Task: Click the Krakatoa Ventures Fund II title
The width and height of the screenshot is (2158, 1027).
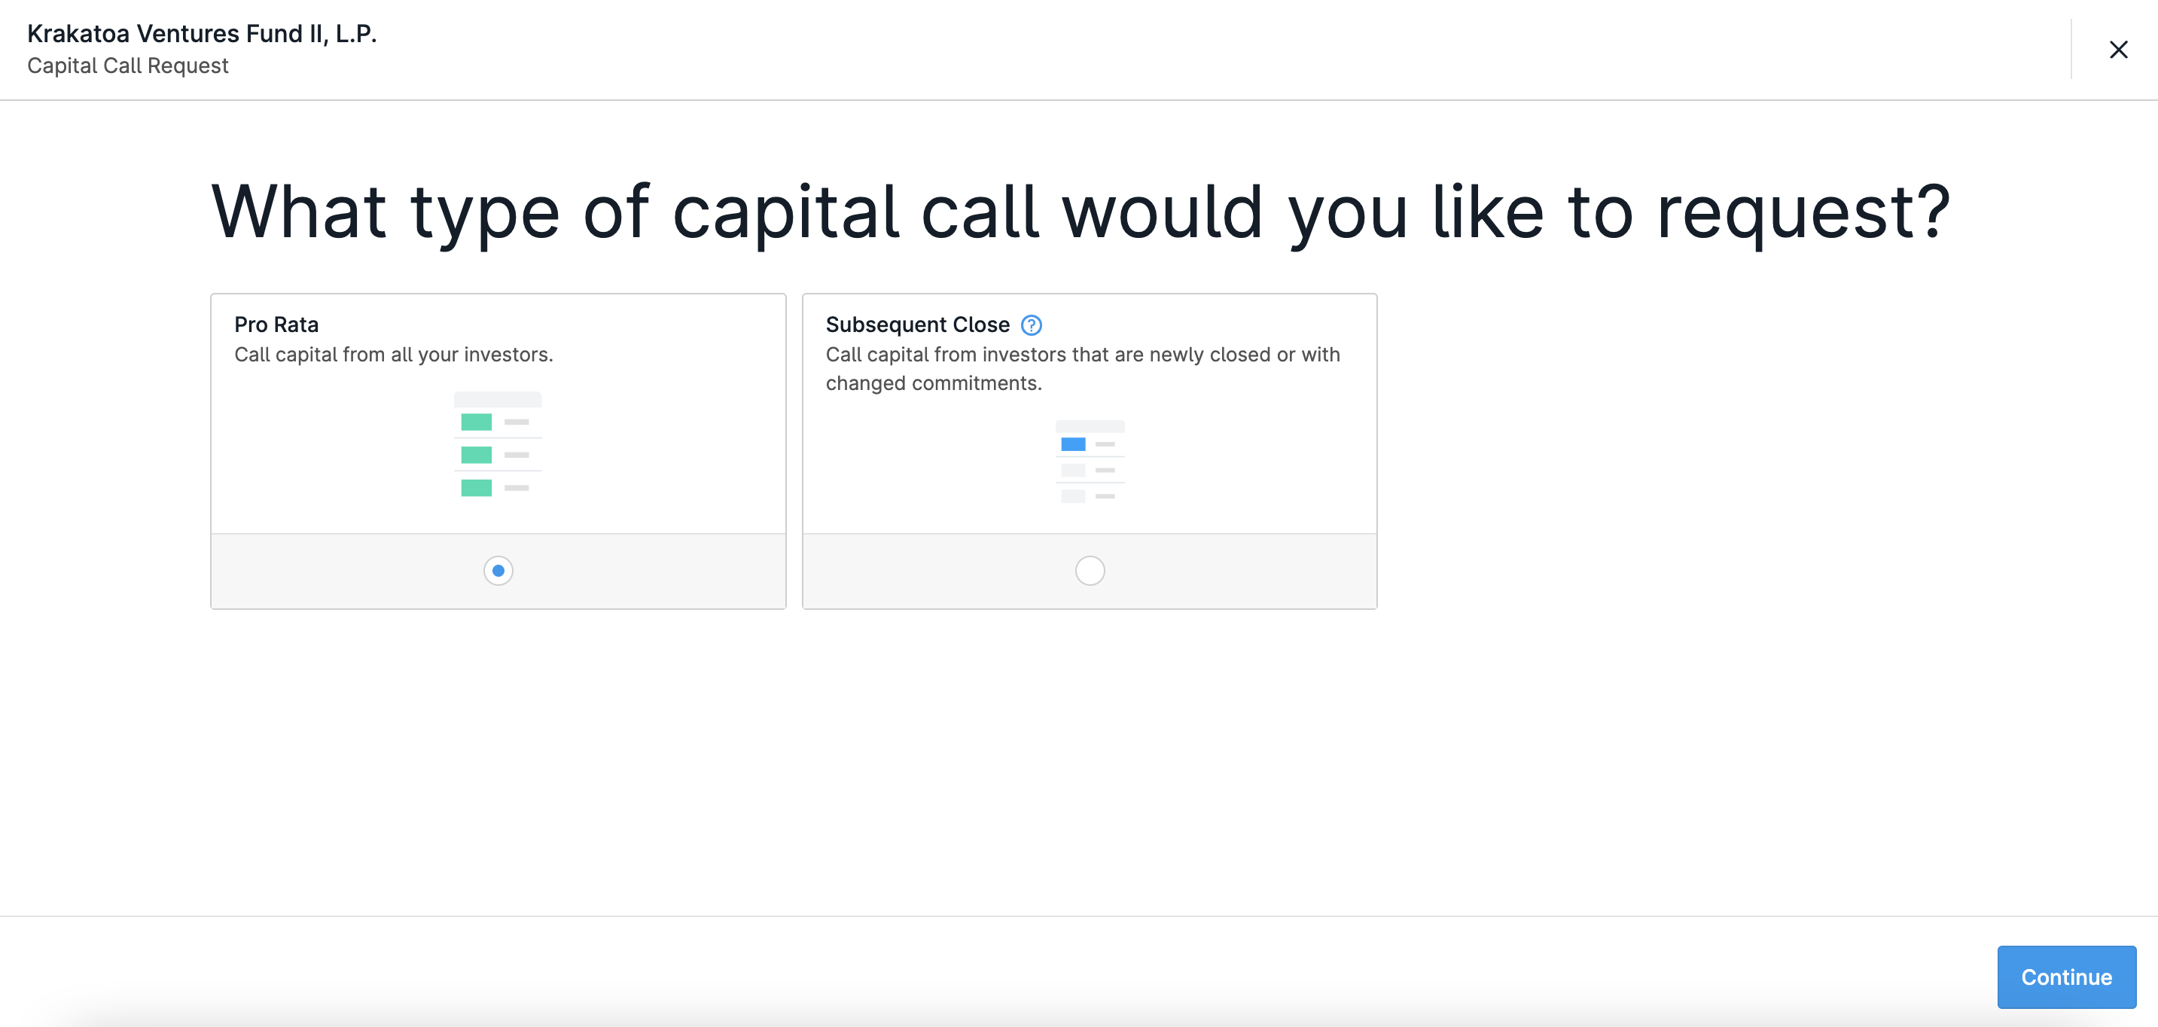Action: click(x=201, y=34)
